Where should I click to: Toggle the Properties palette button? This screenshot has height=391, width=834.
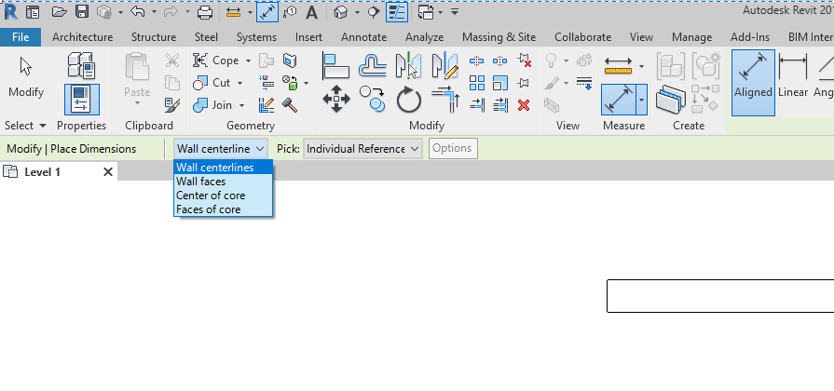click(x=81, y=100)
